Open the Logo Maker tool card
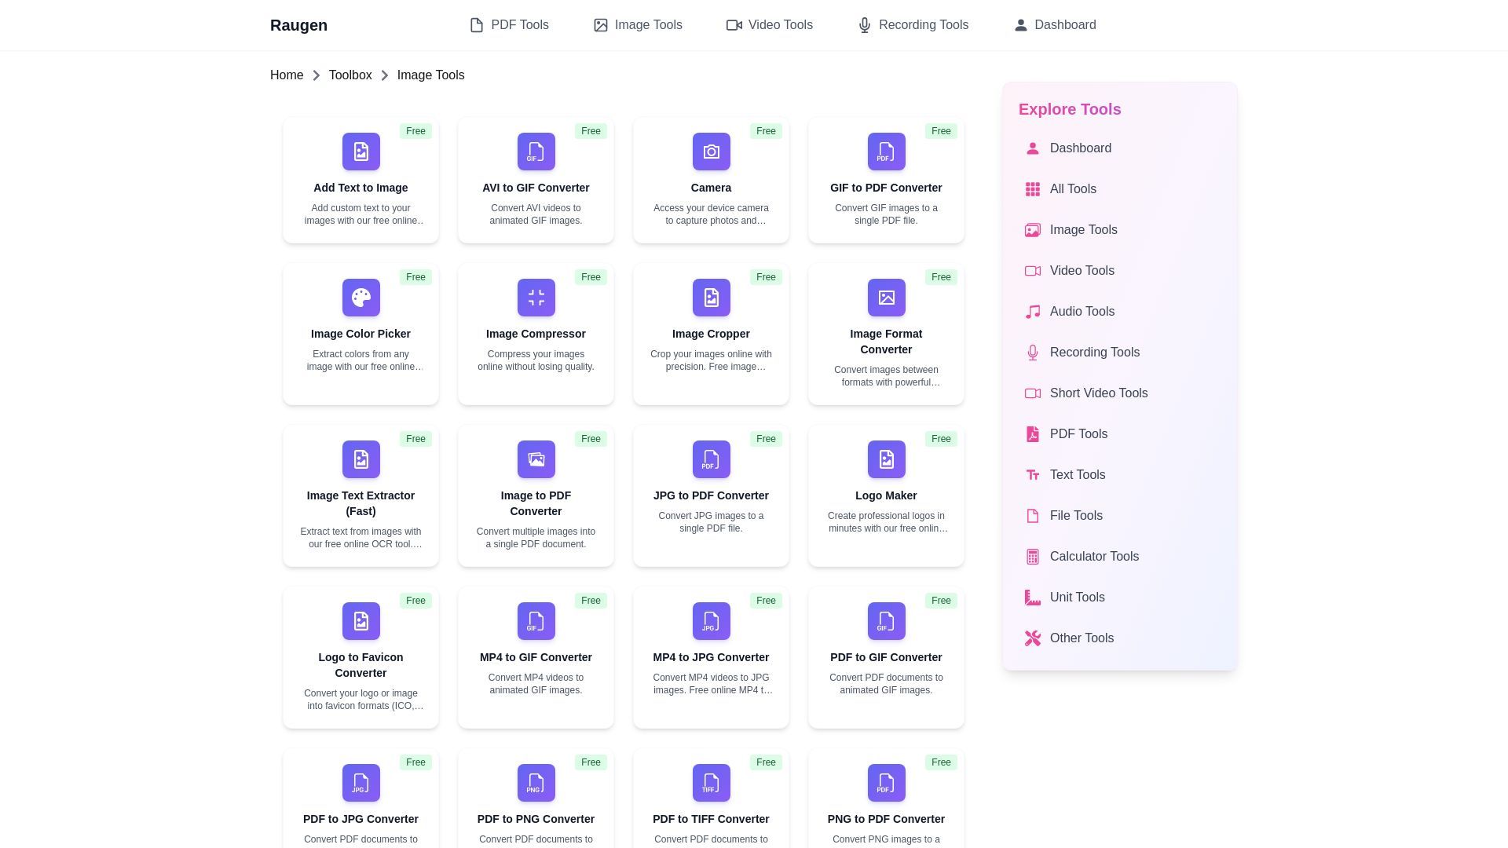Viewport: 1508px width, 848px height. 886,495
